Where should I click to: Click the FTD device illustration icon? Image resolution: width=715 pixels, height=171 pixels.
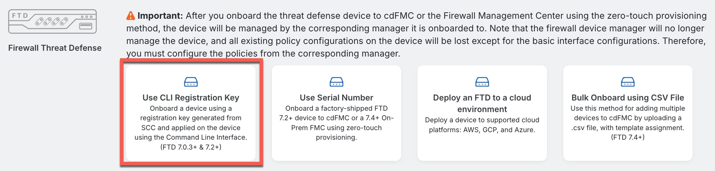point(52,21)
